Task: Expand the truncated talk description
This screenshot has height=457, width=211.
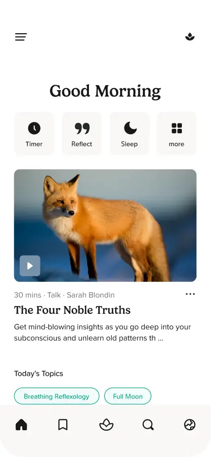Action: coord(102,333)
